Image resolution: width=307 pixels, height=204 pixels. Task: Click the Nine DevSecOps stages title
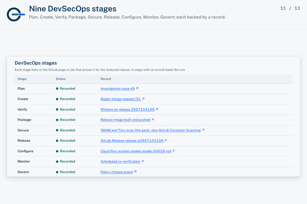(73, 9)
